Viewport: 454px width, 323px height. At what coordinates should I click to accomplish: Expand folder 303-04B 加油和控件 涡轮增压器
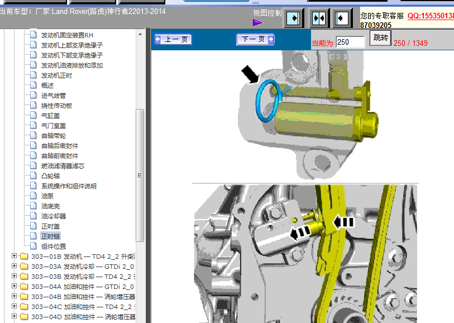[x=14, y=296]
